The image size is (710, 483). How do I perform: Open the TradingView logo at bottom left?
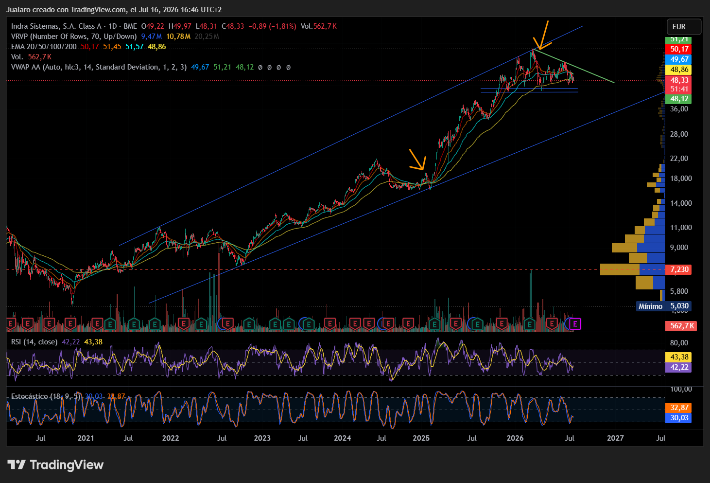[55, 465]
